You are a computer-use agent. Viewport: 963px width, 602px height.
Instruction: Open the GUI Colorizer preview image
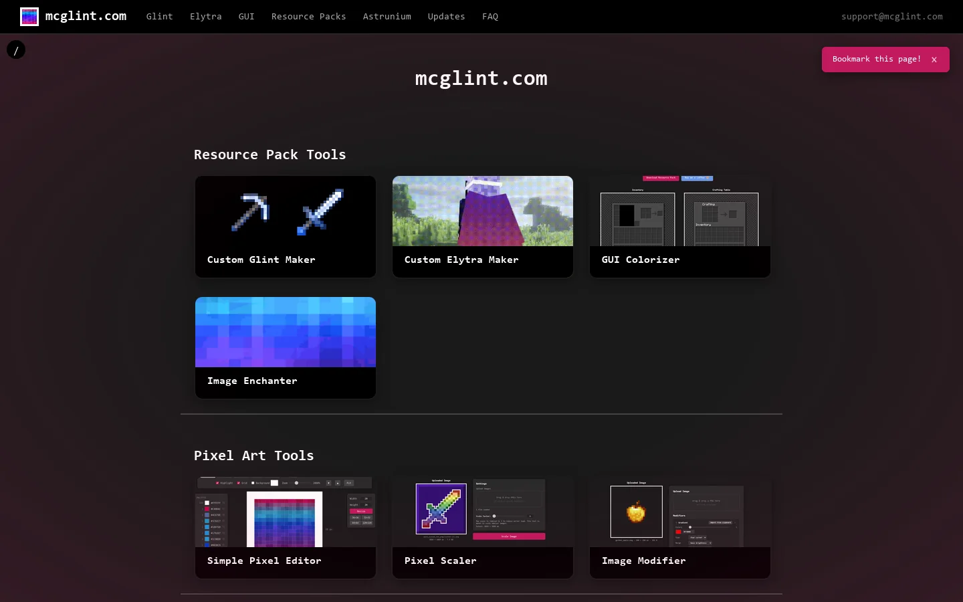coord(680,211)
